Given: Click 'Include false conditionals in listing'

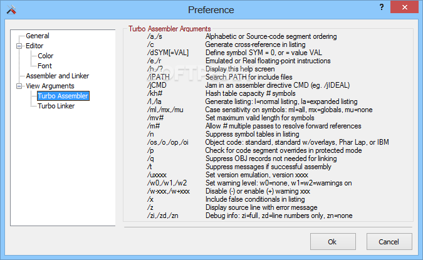Looking at the screenshot, I should [x=255, y=199].
